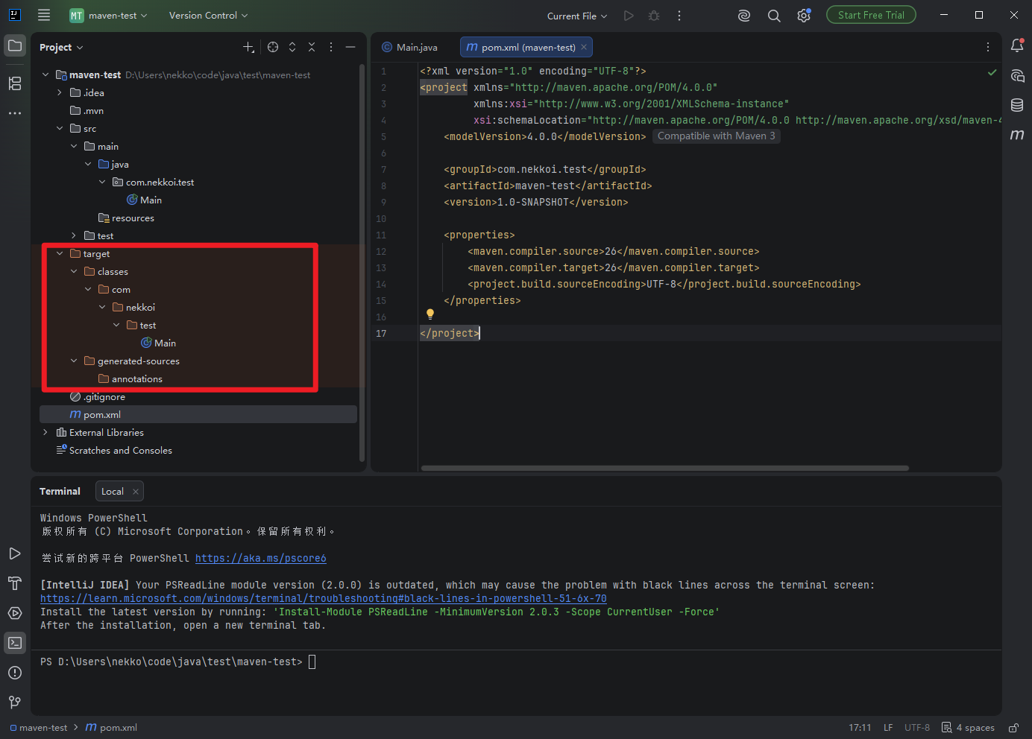The height and width of the screenshot is (739, 1032).
Task: Open the Version Control dropdown
Action: click(x=208, y=15)
